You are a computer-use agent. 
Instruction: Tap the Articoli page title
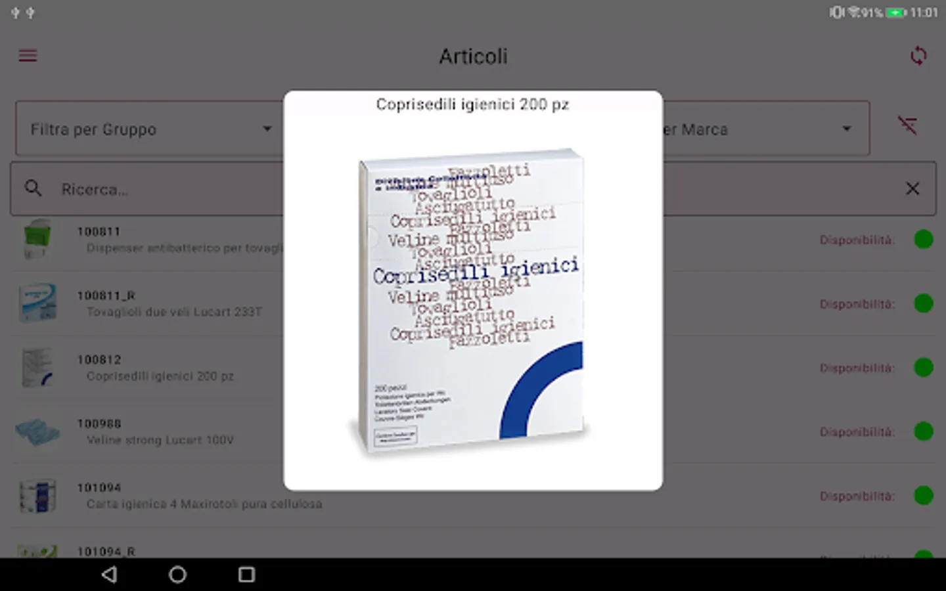click(x=473, y=56)
